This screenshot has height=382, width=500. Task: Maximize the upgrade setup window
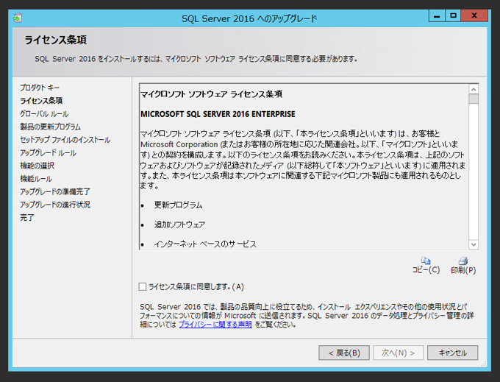453,15
